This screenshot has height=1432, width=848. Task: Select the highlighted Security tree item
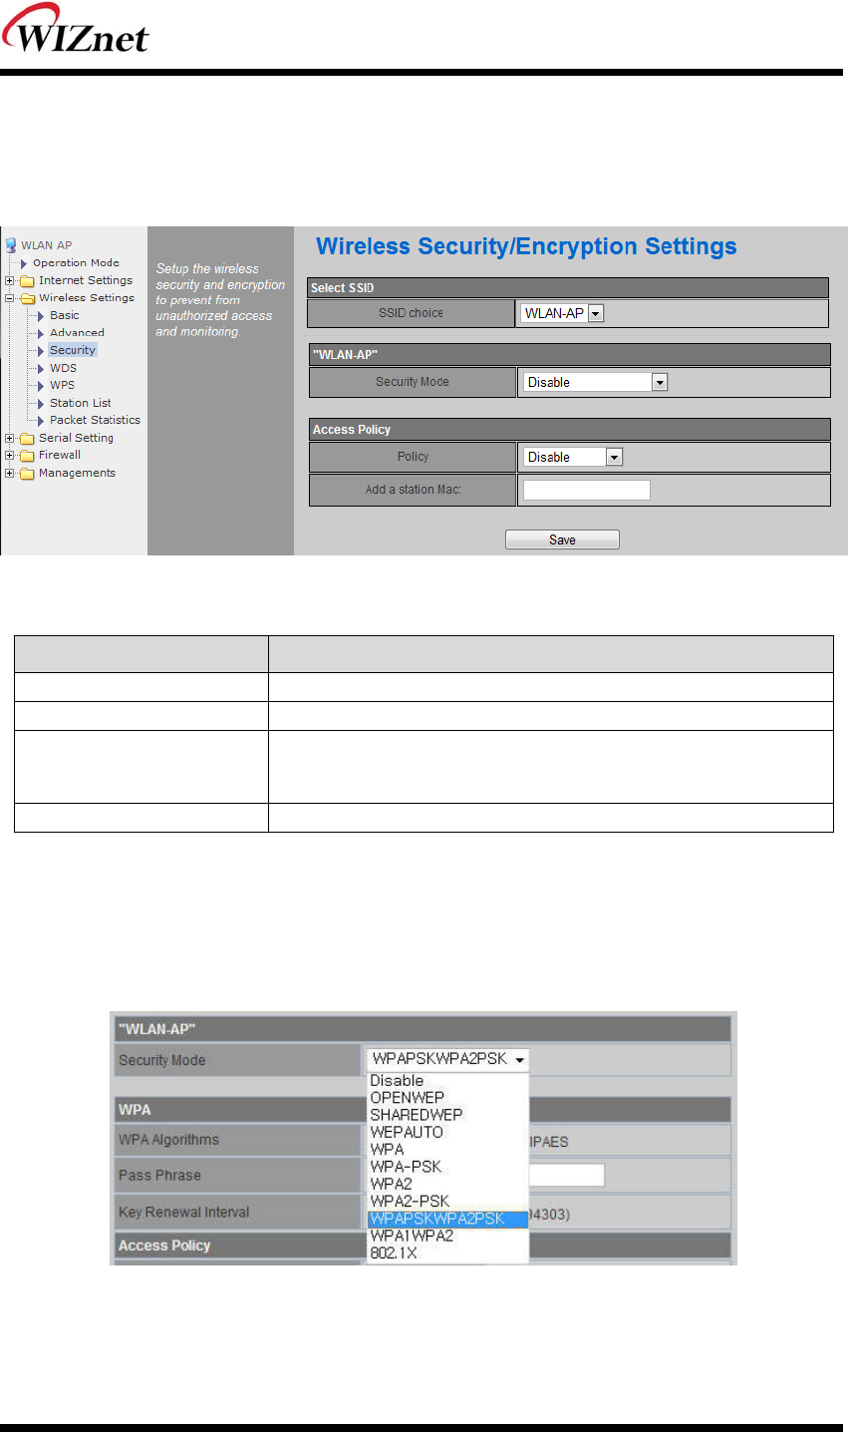point(73,350)
